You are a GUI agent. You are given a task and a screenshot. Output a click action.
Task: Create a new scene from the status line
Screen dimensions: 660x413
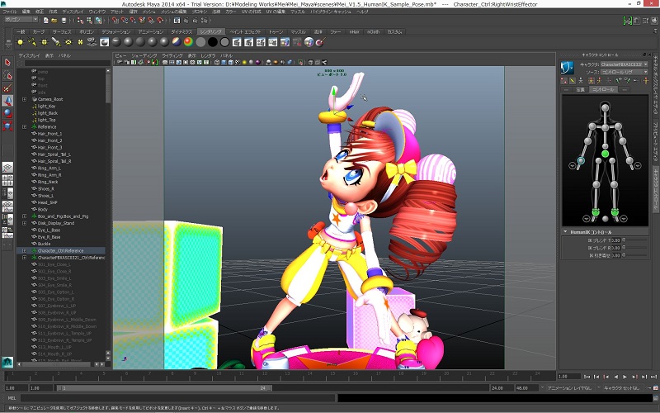[x=45, y=20]
